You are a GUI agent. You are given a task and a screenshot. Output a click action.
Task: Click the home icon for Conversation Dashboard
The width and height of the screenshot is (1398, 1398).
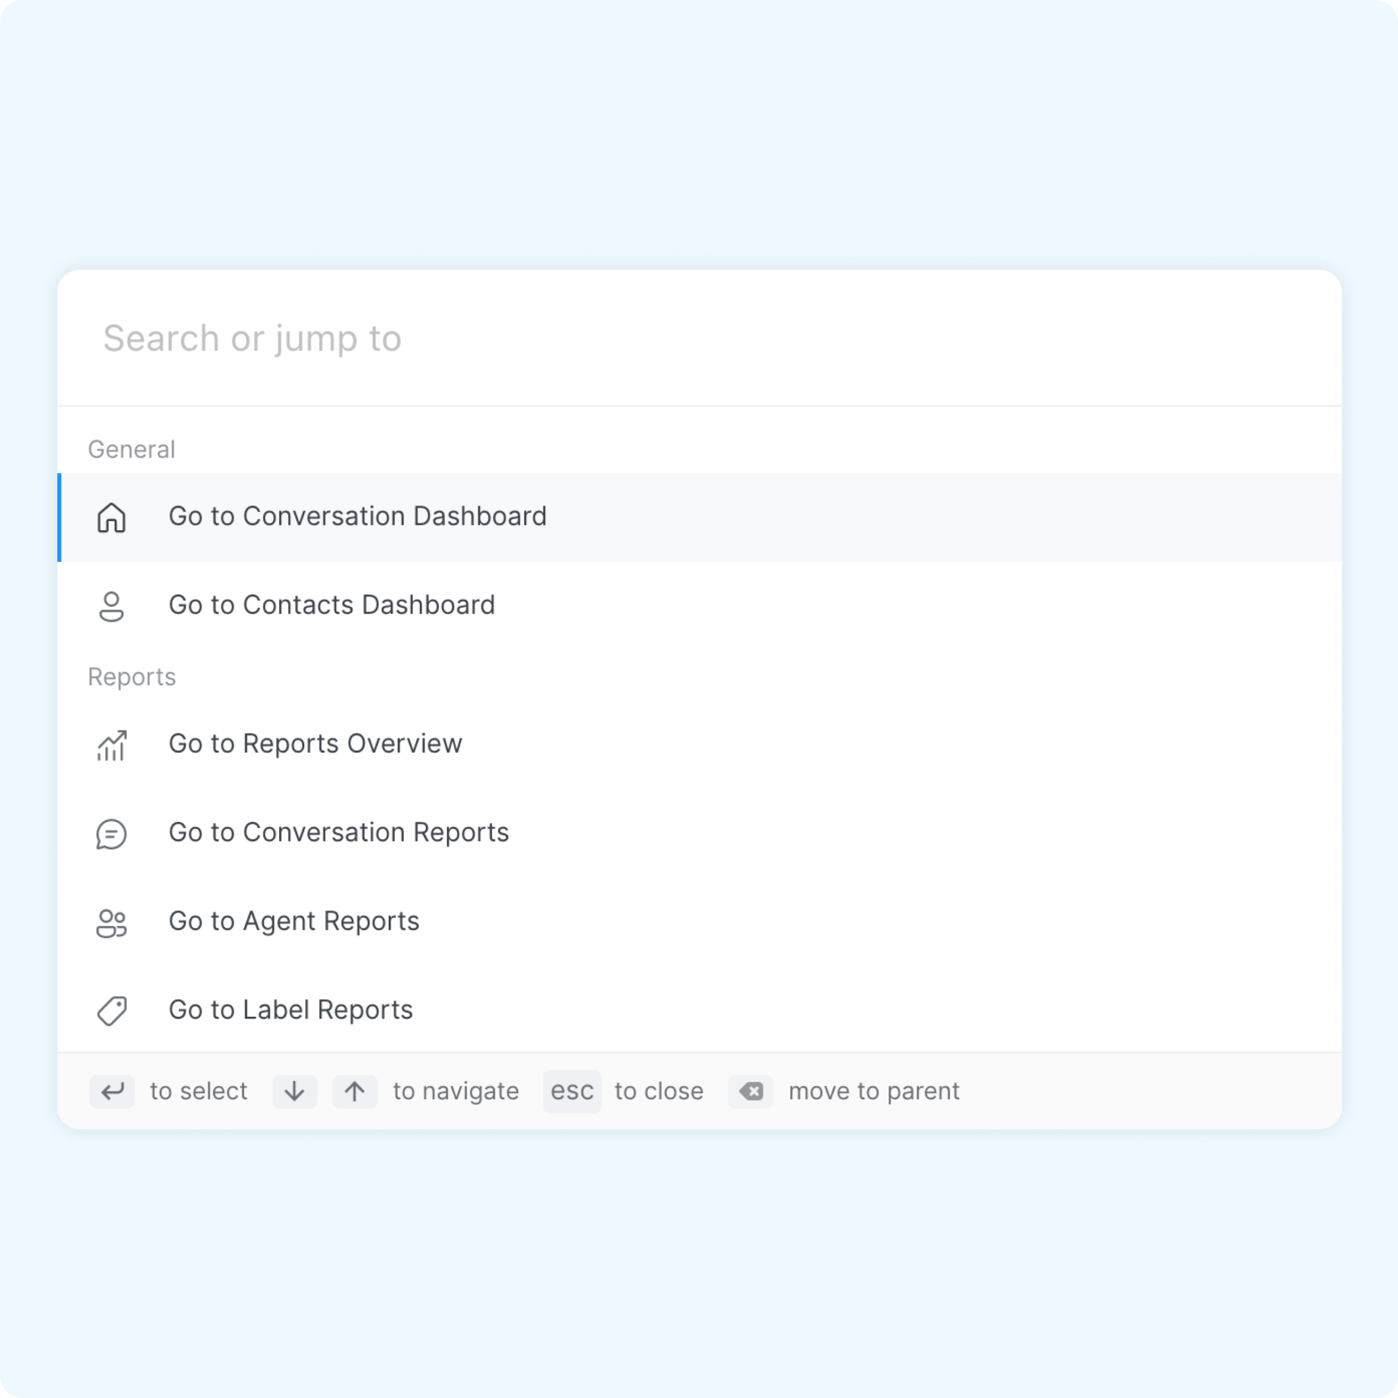coord(111,517)
